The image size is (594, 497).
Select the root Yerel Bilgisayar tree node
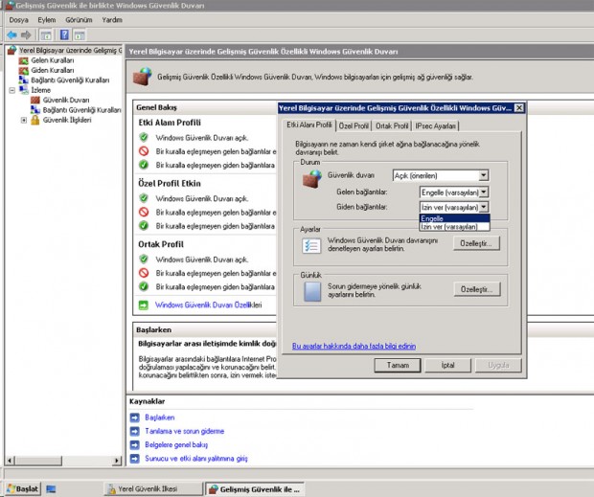point(71,51)
